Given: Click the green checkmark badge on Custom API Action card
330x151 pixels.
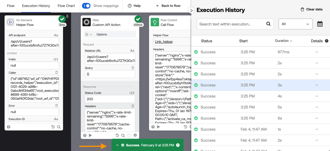Looking at the screenshot, I should pyautogui.click(x=138, y=19).
